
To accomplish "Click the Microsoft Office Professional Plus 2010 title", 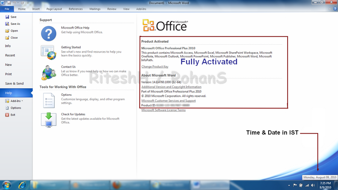I will [168, 48].
